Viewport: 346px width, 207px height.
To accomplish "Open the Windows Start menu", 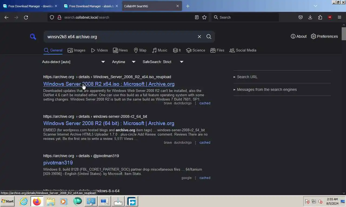I will pyautogui.click(x=8, y=201).
